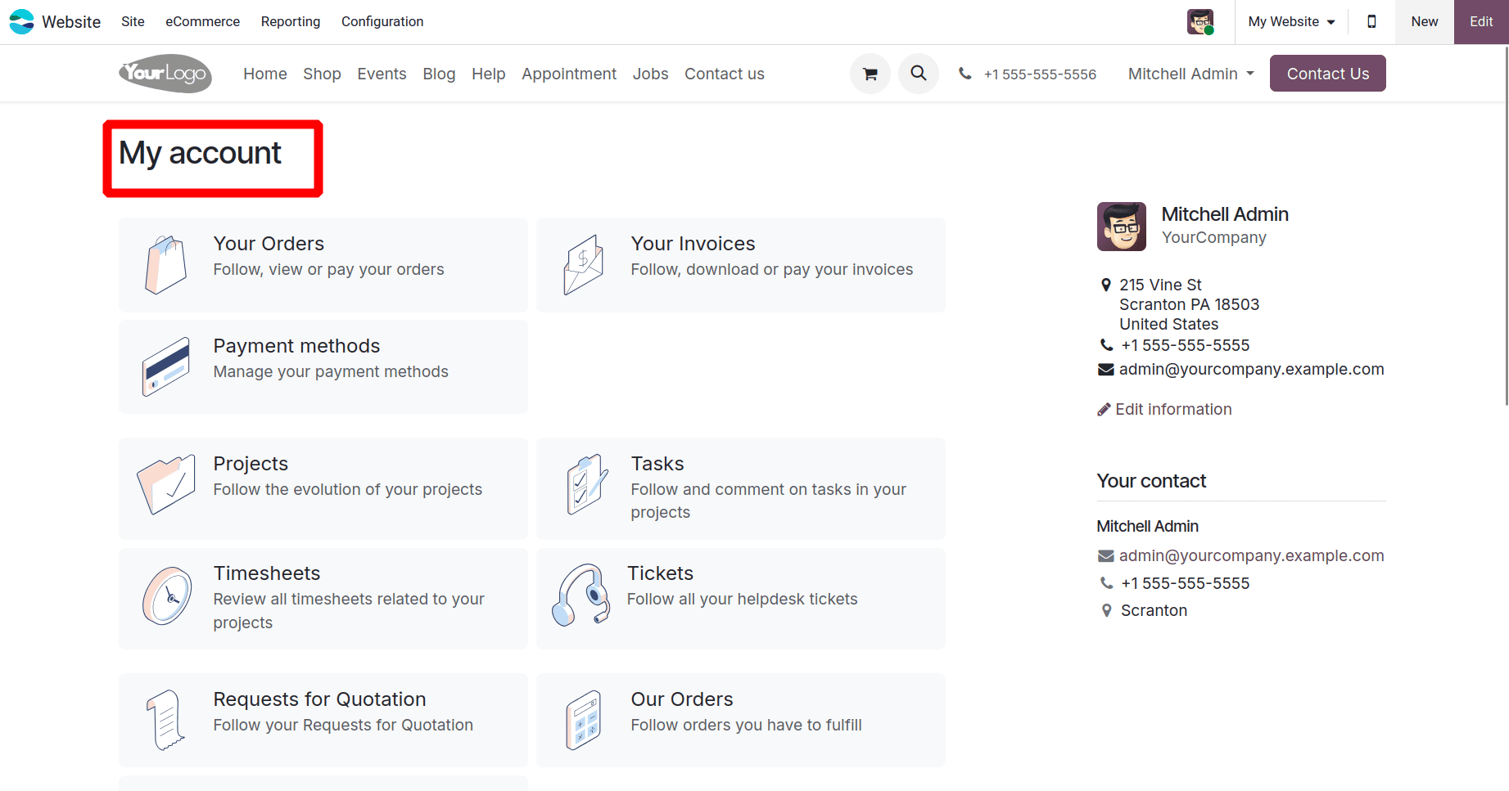Open the Reporting menu
1509x791 pixels.
point(290,21)
